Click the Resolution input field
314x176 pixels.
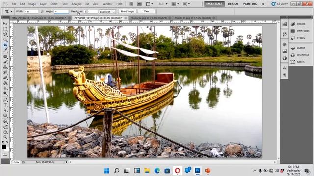[91, 12]
